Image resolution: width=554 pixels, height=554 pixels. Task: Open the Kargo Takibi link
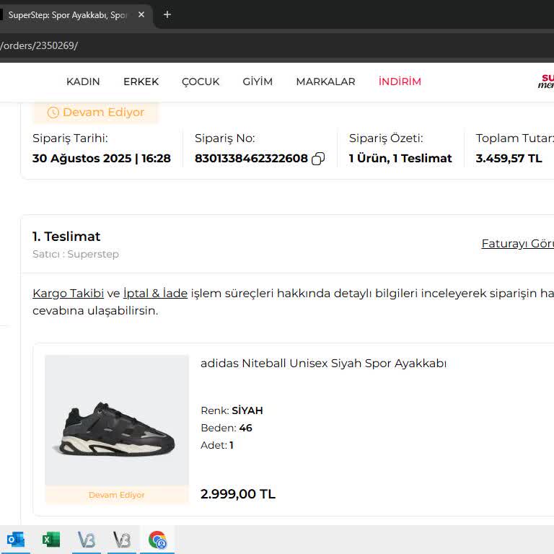(x=68, y=293)
